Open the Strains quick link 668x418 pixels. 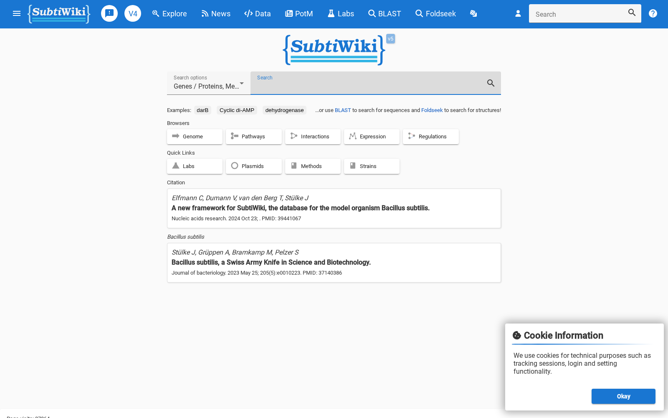click(372, 166)
